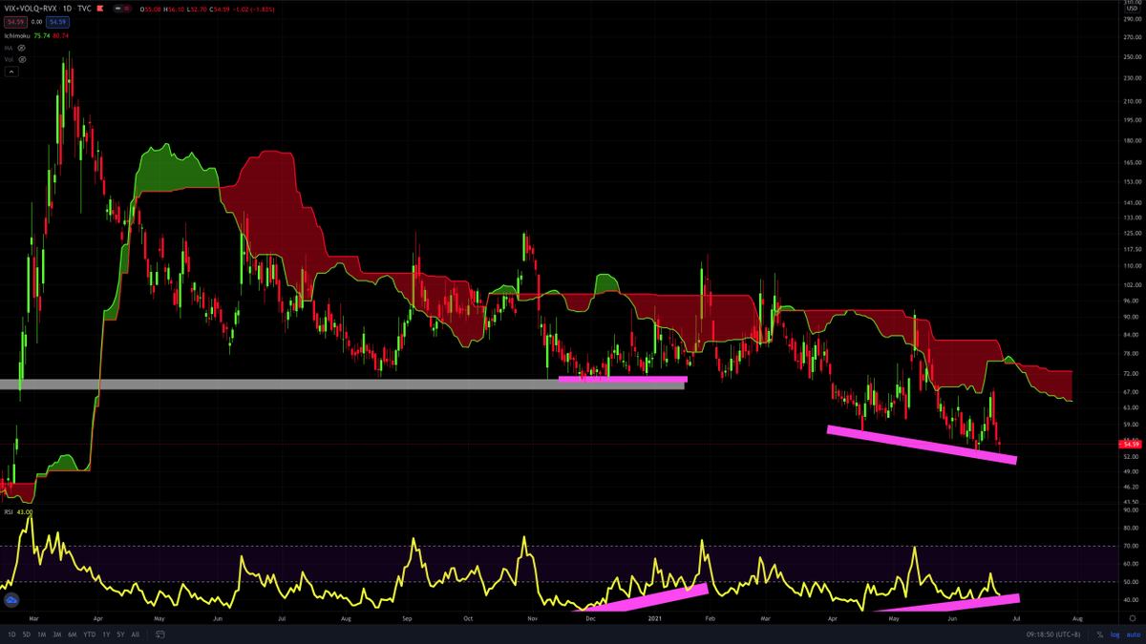
Task: Toggle the log scale mode
Action: (x=1113, y=634)
